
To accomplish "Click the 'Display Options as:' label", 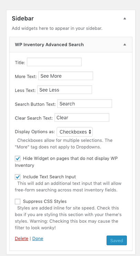I will 35,132.
